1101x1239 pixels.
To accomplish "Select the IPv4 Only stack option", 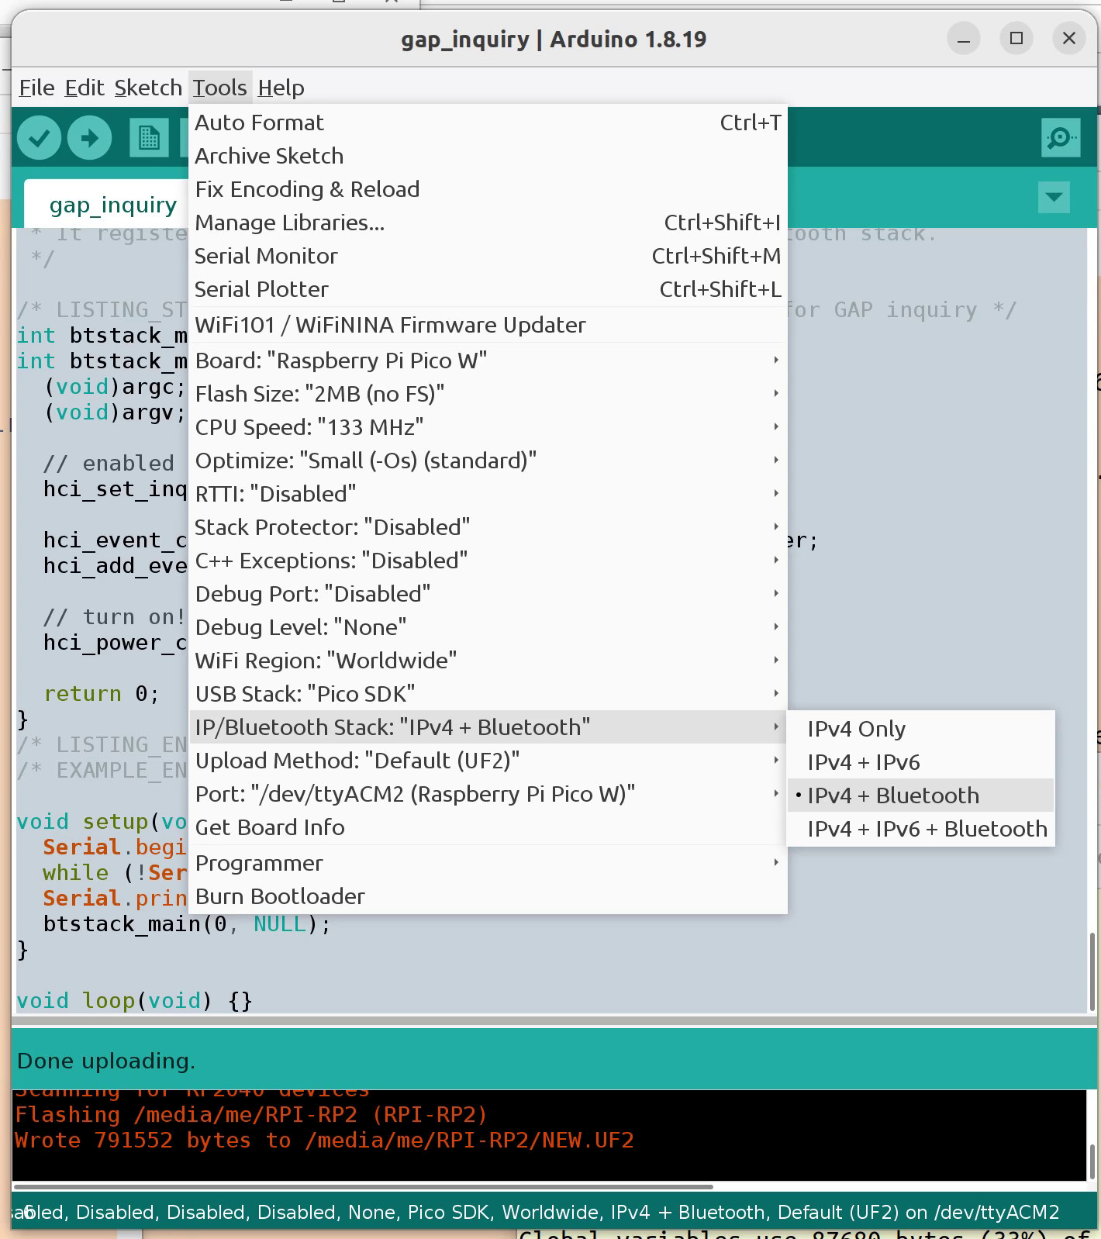I will 920,729.
